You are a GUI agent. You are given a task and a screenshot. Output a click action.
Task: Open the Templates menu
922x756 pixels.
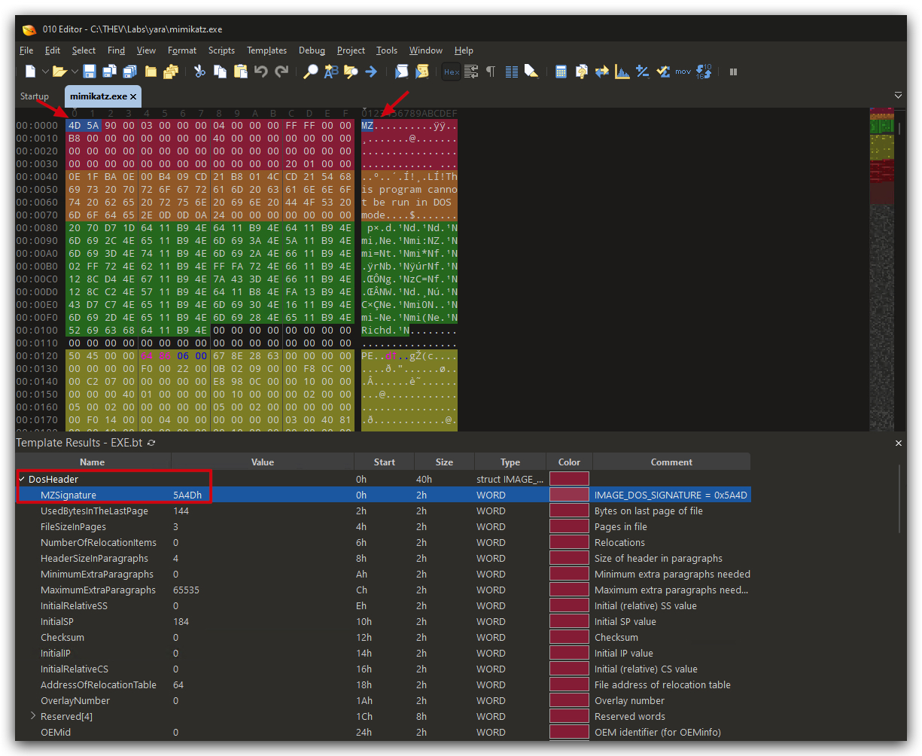(x=266, y=50)
